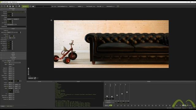Undock the Render Options panel
This screenshot has width=196, height=110.
point(25,8)
